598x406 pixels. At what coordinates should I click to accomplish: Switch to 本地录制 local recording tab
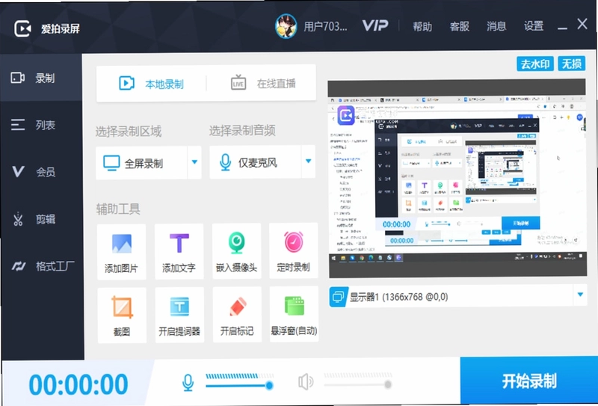point(152,84)
